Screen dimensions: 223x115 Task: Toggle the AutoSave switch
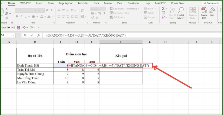(x=11, y=28)
